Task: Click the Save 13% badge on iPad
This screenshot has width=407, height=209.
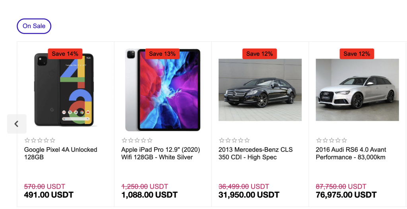Action: point(162,54)
